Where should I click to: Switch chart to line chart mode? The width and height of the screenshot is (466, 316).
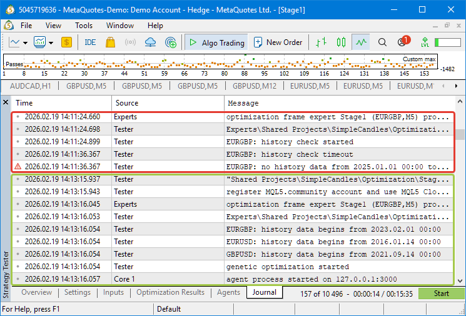click(361, 42)
